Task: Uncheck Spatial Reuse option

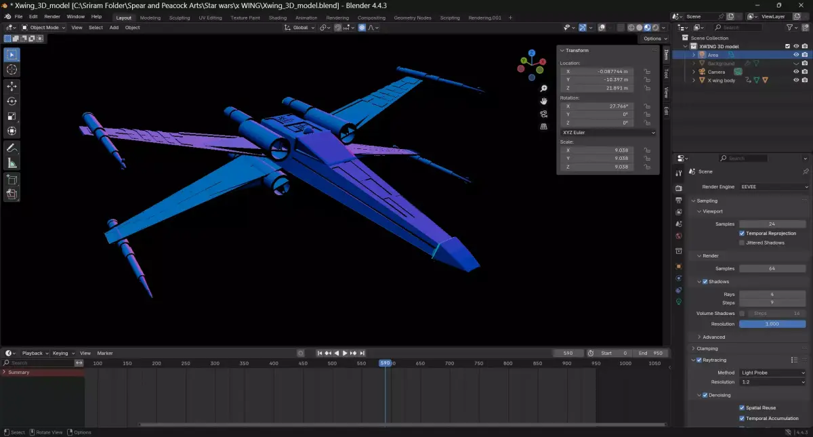Action: (742, 408)
